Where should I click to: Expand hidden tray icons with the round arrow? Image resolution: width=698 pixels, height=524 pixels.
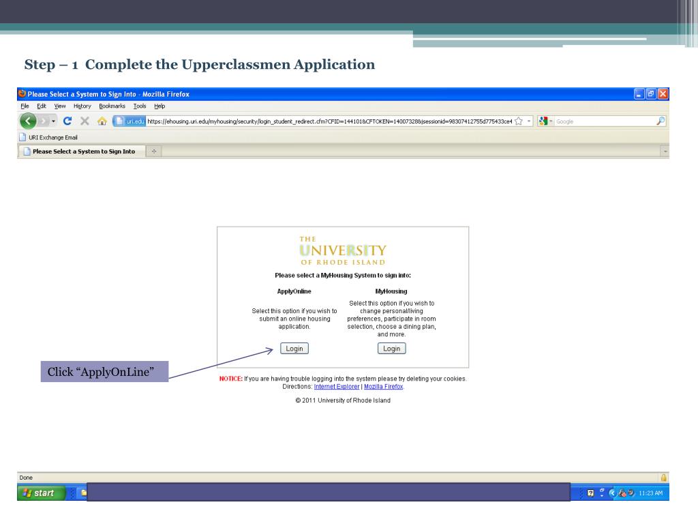click(612, 493)
